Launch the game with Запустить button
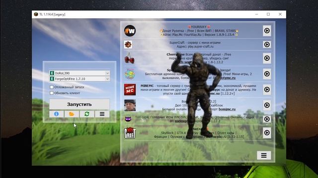 pyautogui.click(x=79, y=104)
